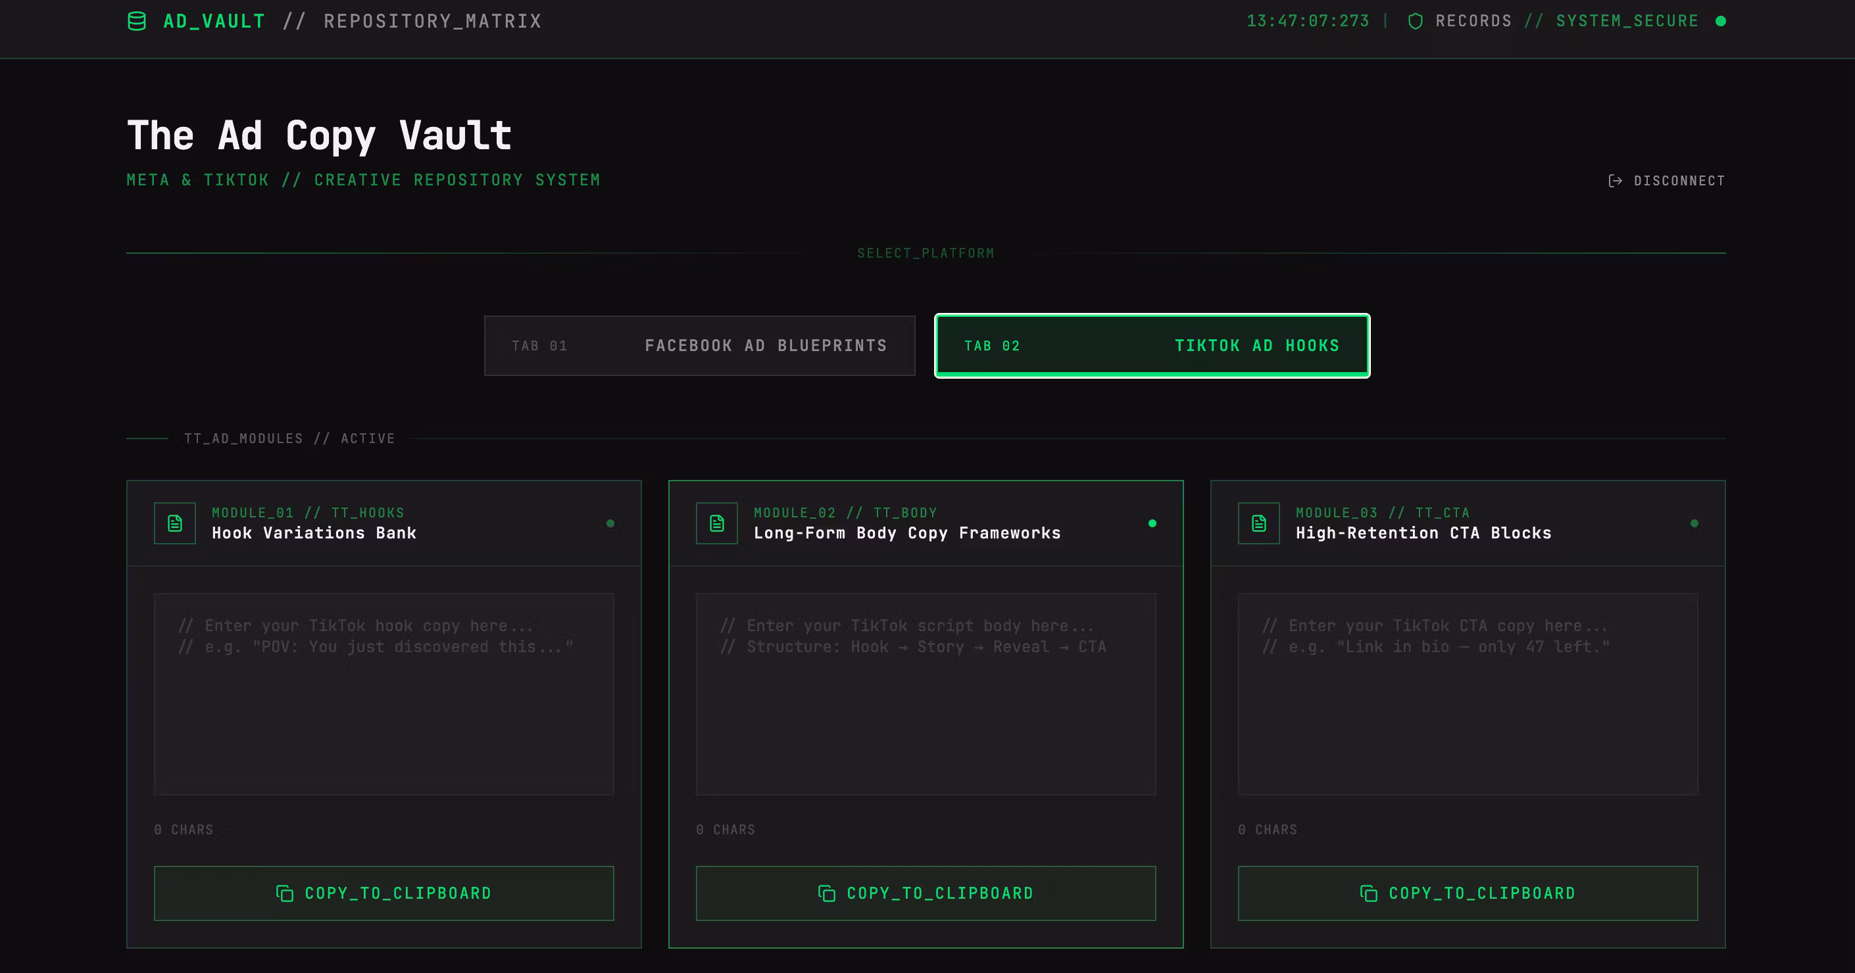Click the TT_AD_MODULES // ACTIVE section label
Image resolution: width=1855 pixels, height=973 pixels.
pyautogui.click(x=289, y=439)
